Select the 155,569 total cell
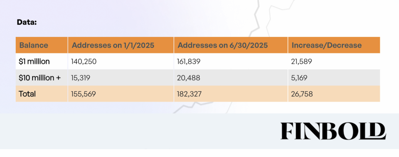 84,94
